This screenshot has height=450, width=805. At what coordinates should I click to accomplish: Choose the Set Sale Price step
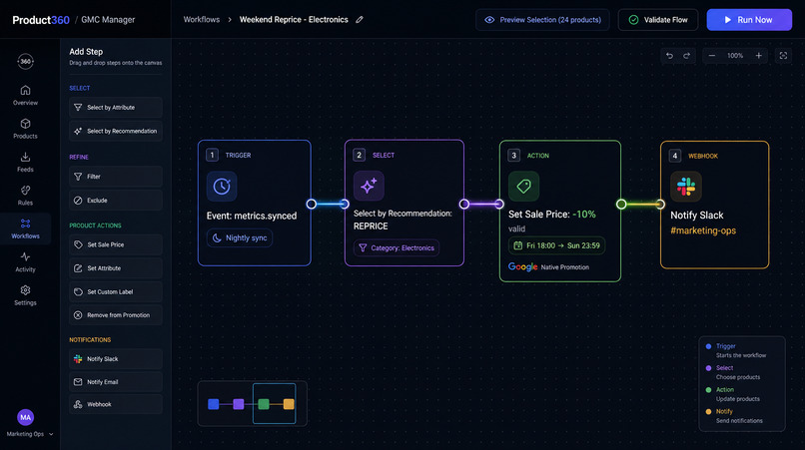coord(116,244)
